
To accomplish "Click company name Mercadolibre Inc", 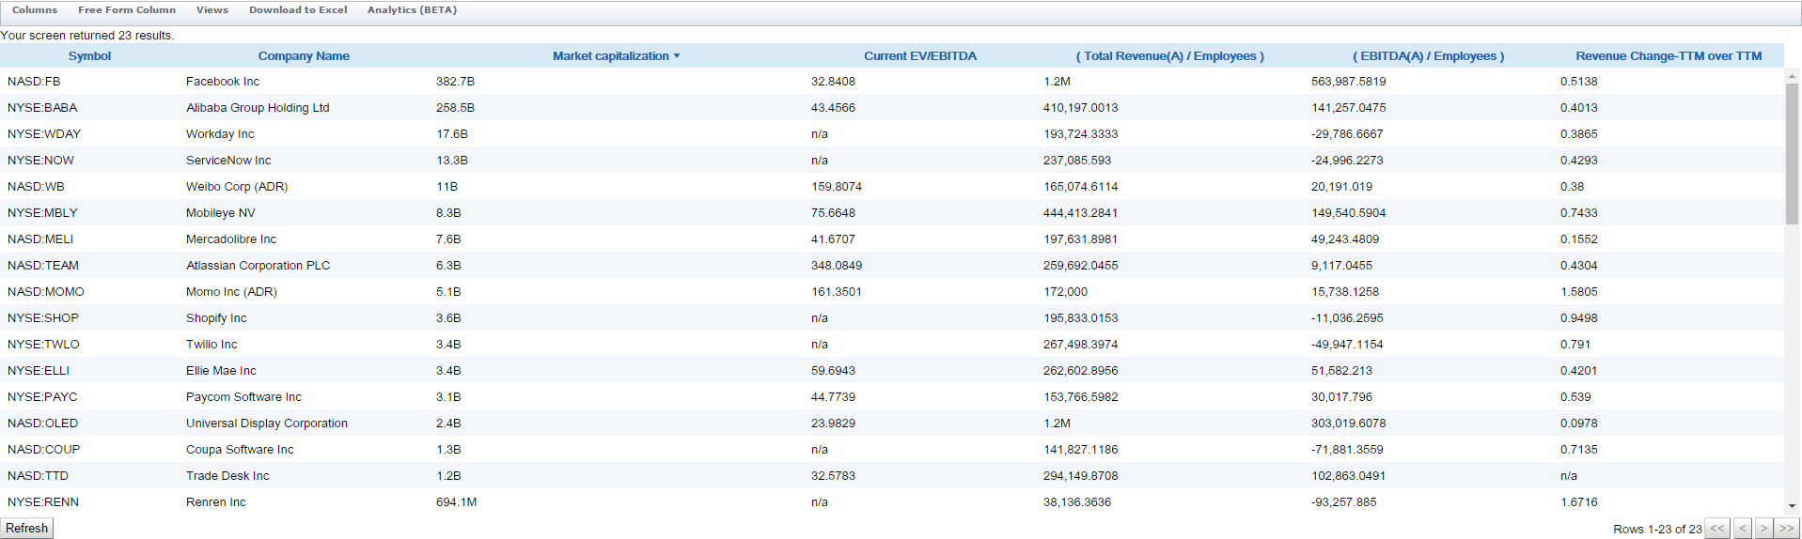I will (231, 239).
